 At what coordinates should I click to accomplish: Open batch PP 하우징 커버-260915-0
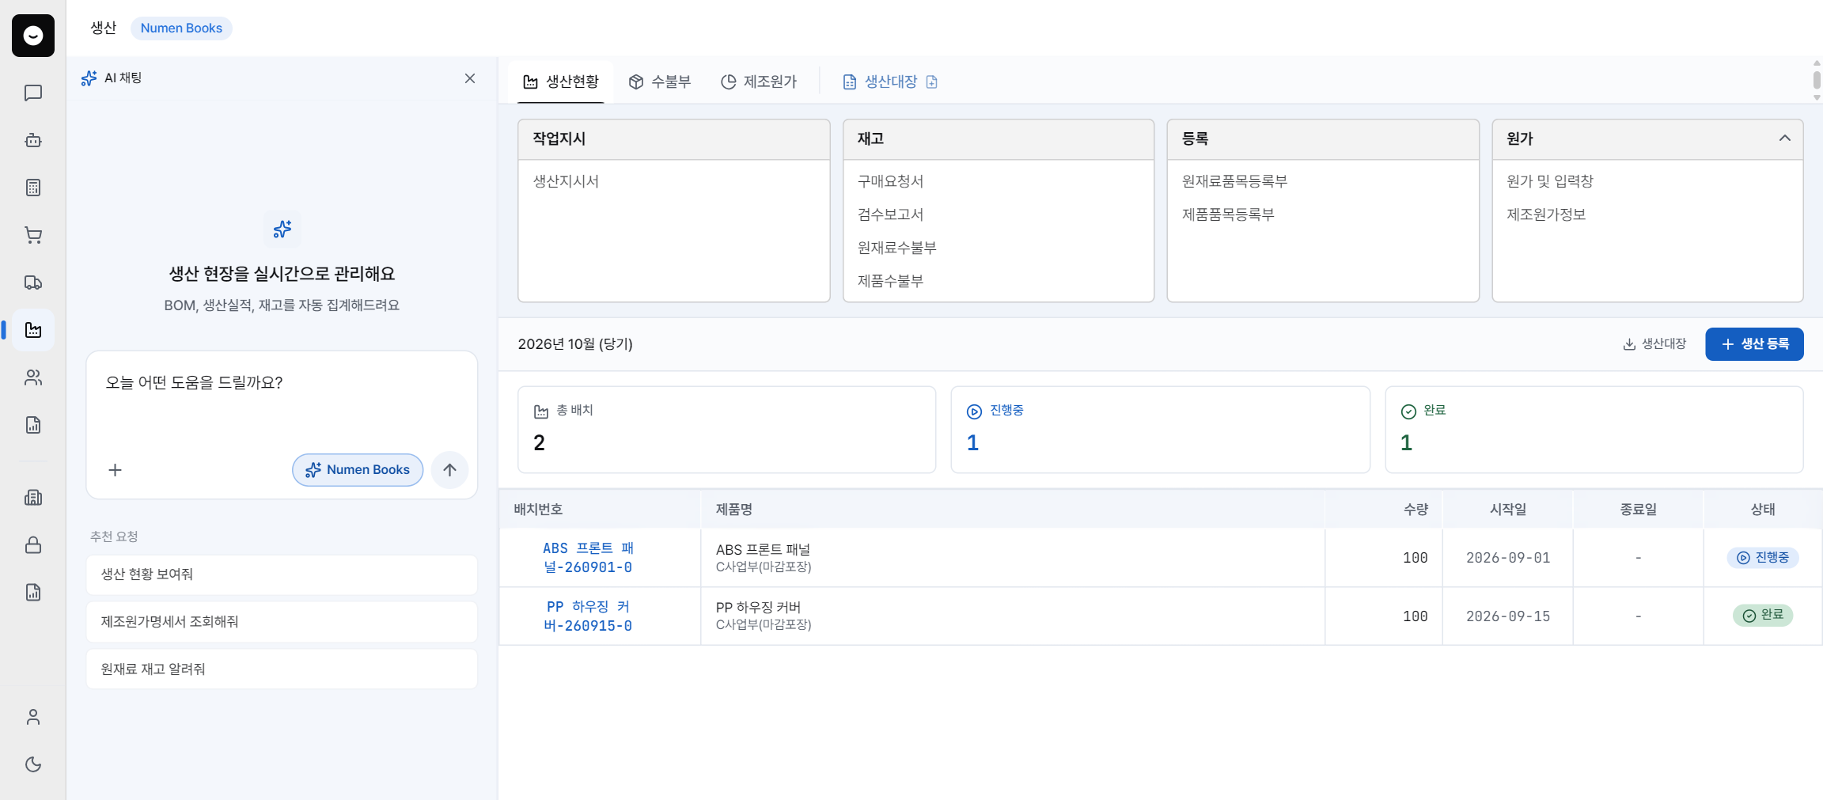(588, 616)
